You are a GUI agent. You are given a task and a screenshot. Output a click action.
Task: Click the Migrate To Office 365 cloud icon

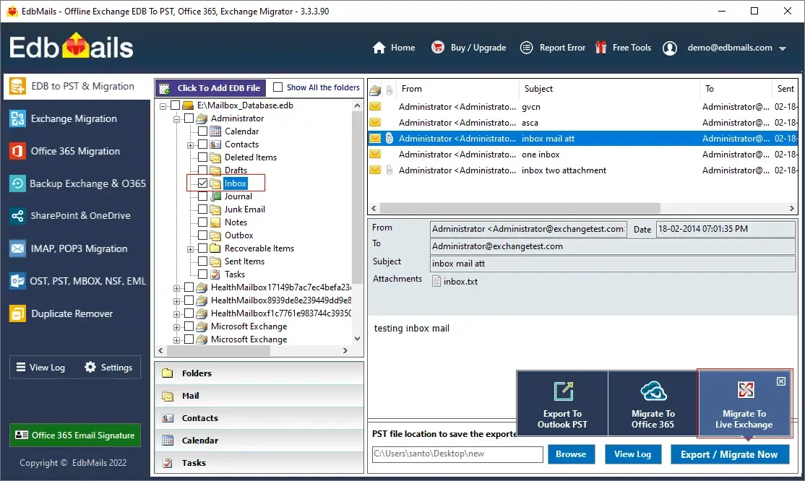[653, 391]
